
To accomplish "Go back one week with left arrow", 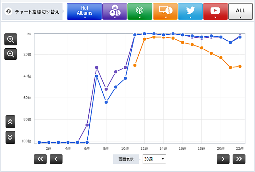I will 56,159.
